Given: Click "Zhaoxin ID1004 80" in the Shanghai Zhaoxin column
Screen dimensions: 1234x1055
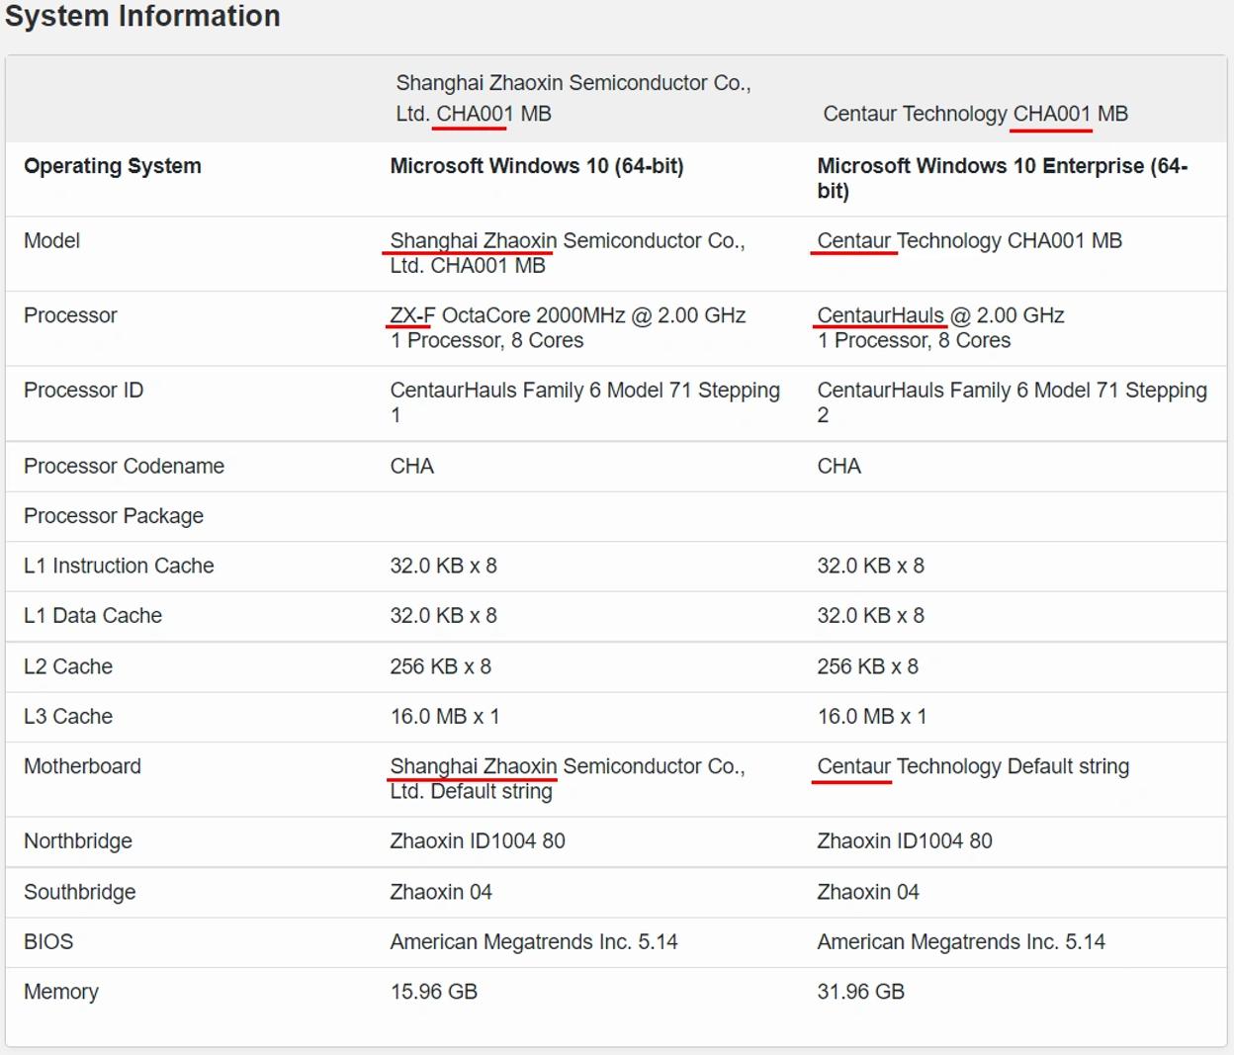Looking at the screenshot, I should click(x=478, y=841).
